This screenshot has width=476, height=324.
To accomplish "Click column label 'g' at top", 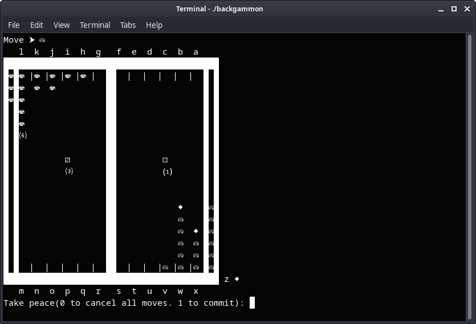I will [99, 52].
